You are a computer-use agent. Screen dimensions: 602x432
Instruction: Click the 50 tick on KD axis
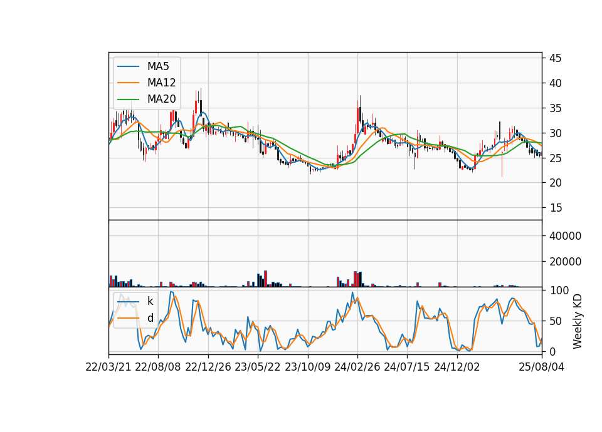pyautogui.click(x=555, y=321)
